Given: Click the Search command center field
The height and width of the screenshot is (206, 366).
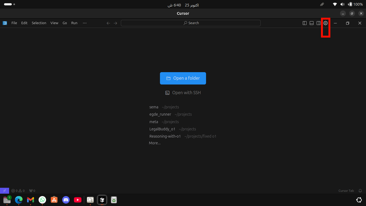Looking at the screenshot, I should point(191,23).
